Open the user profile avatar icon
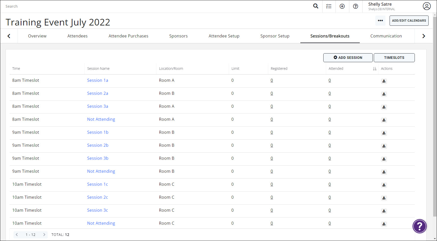 427,6
